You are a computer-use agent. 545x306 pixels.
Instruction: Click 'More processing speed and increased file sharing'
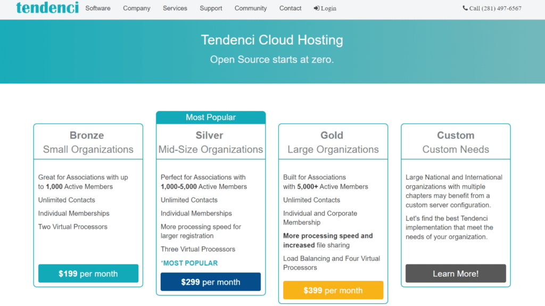pos(328,241)
